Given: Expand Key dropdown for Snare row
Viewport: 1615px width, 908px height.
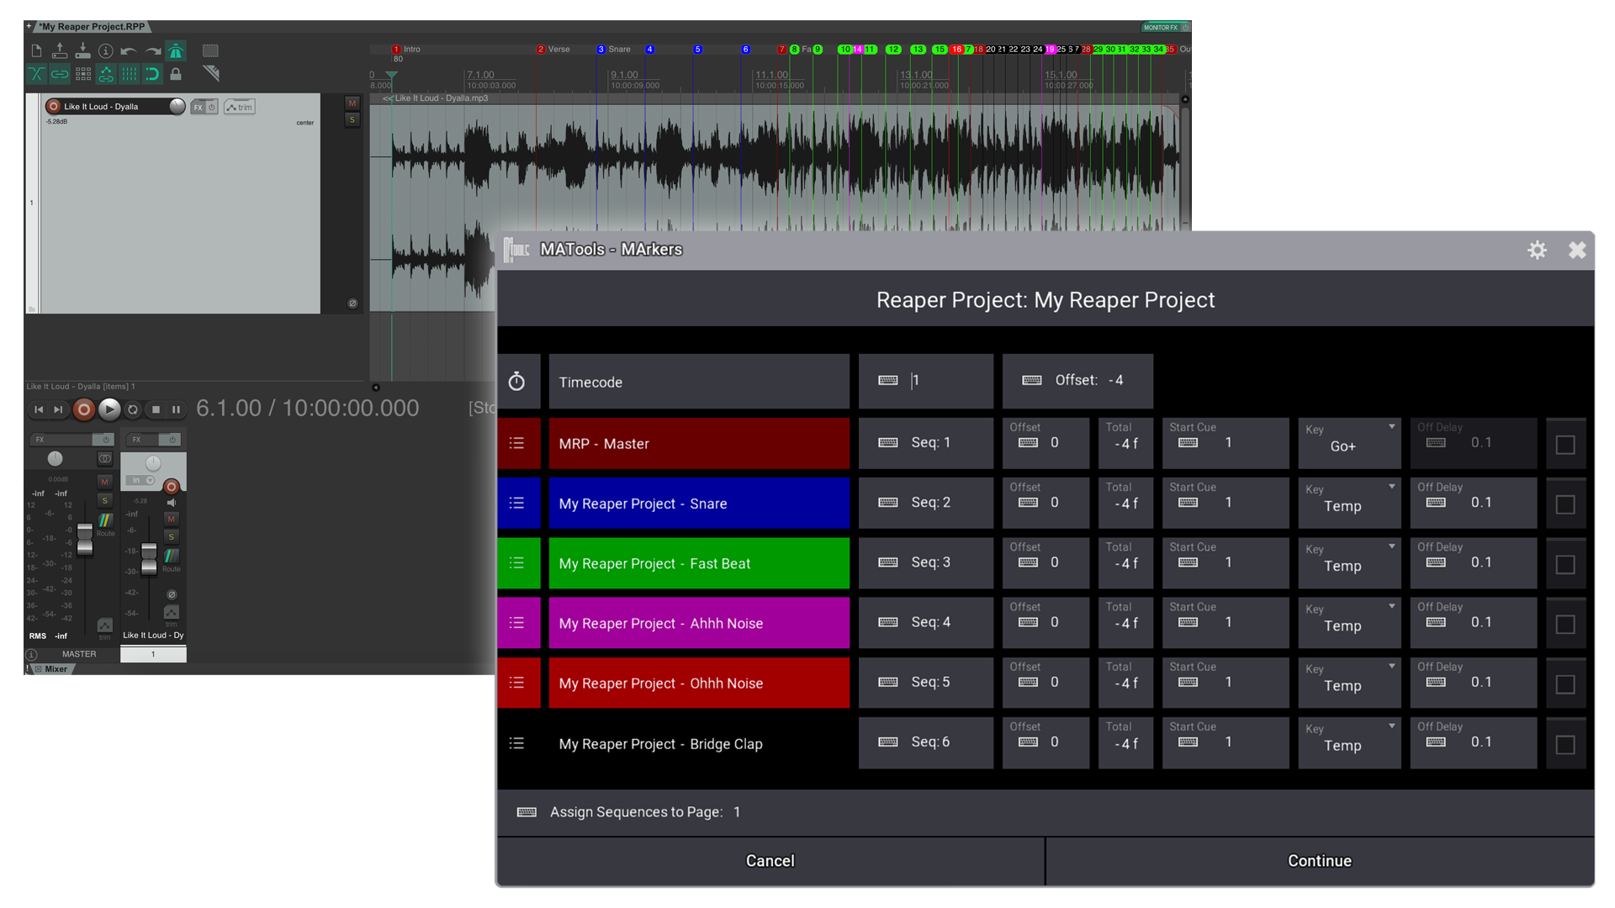Looking at the screenshot, I should pos(1349,503).
